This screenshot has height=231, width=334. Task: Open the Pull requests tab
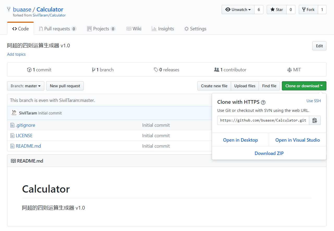click(x=58, y=29)
